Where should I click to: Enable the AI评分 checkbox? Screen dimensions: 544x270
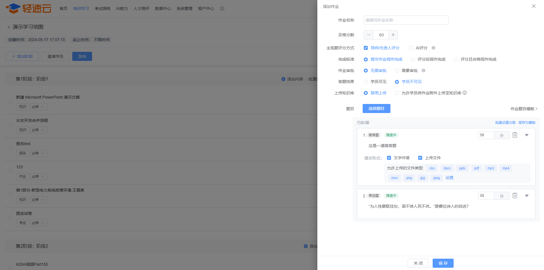pyautogui.click(x=411, y=48)
